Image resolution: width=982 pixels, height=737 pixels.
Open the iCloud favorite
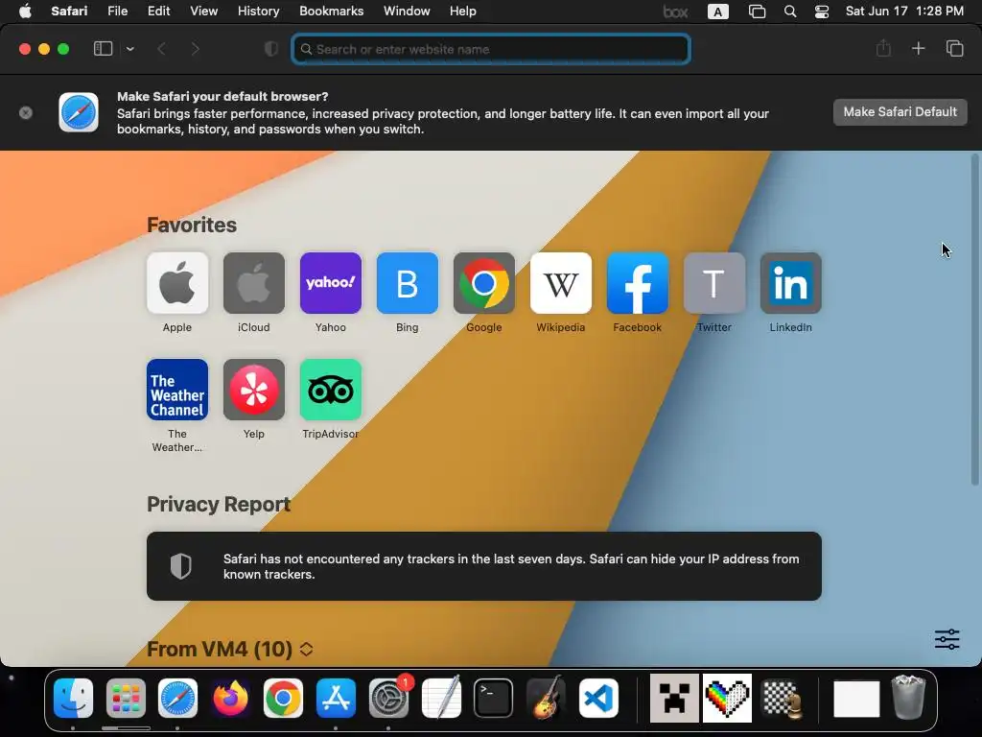coord(253,283)
